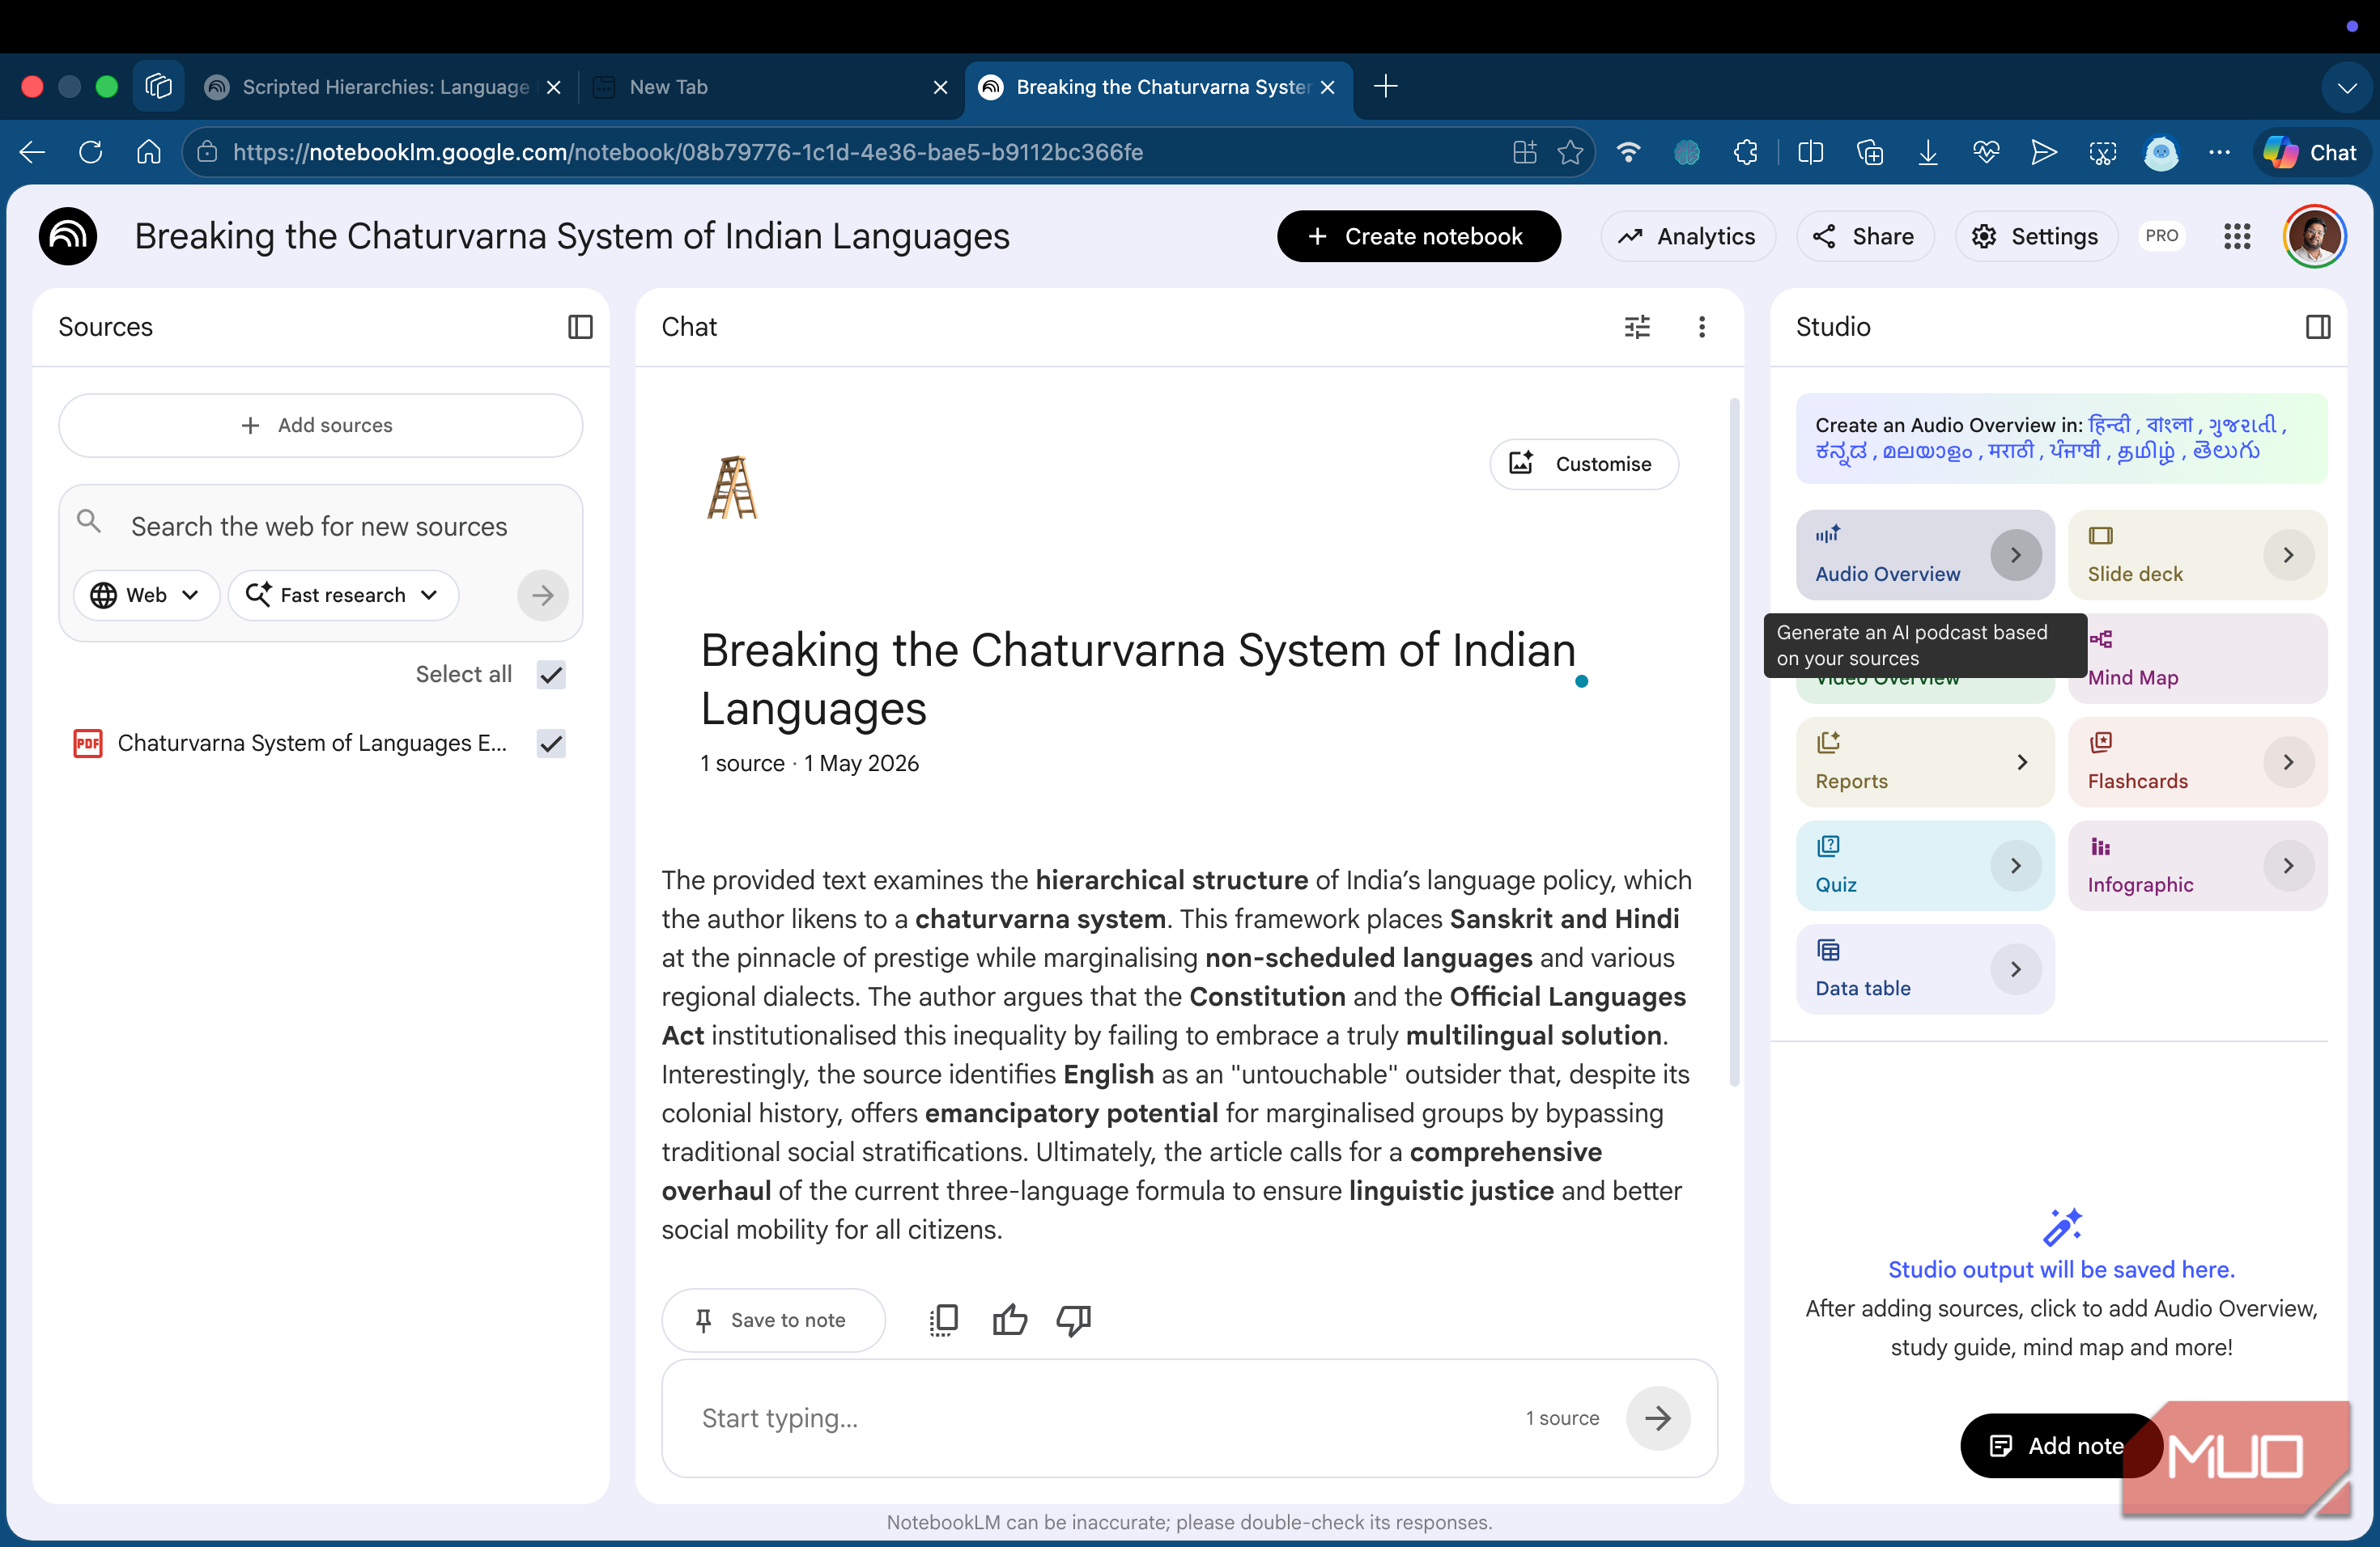
Task: Expand Data table options chevron
Action: (2015, 969)
